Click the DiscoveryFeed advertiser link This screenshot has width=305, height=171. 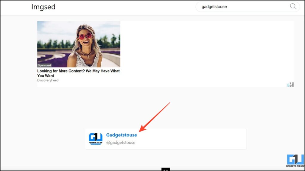pos(48,80)
